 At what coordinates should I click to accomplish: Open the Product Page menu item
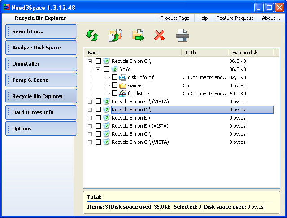point(175,18)
